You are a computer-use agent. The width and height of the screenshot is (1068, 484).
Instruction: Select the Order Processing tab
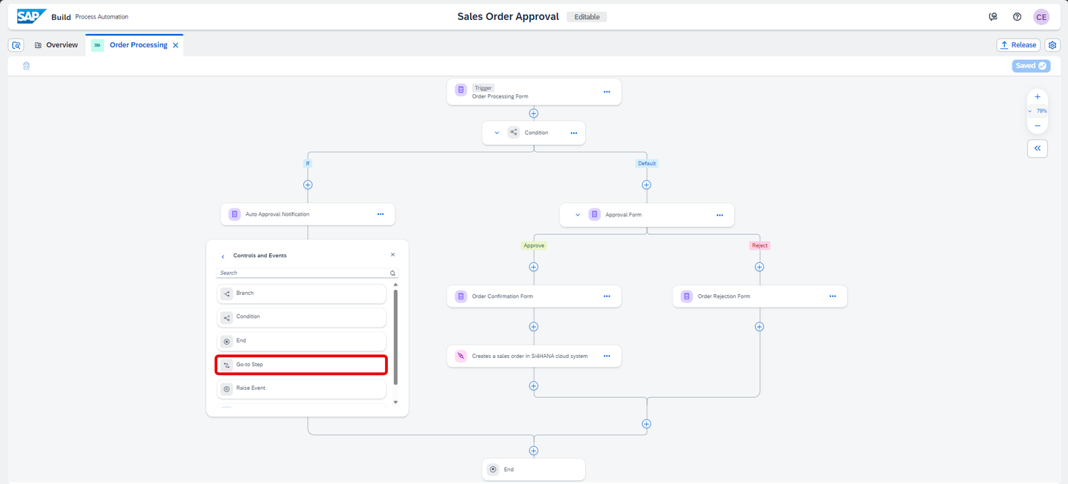133,45
